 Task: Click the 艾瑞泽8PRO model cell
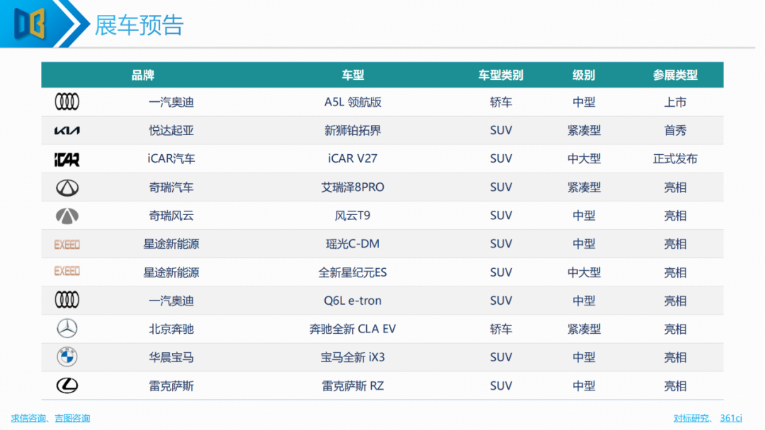[353, 187]
